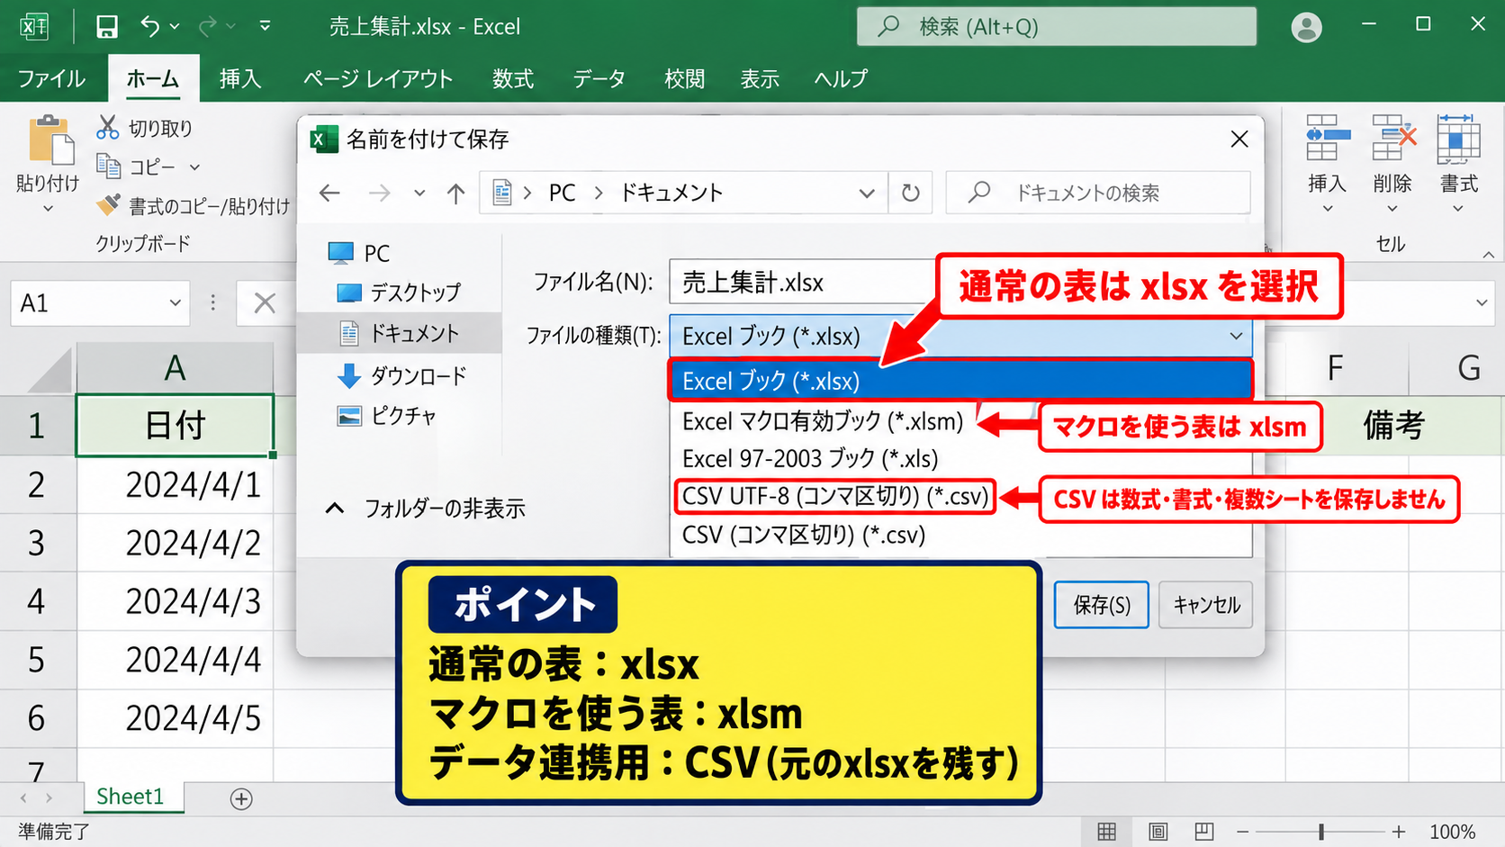Click the Save icon in the quick access toolbar
The image size is (1505, 847).
click(107, 27)
